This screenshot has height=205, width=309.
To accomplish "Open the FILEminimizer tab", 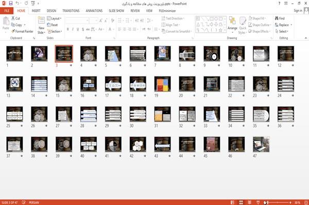I will 167,11.
